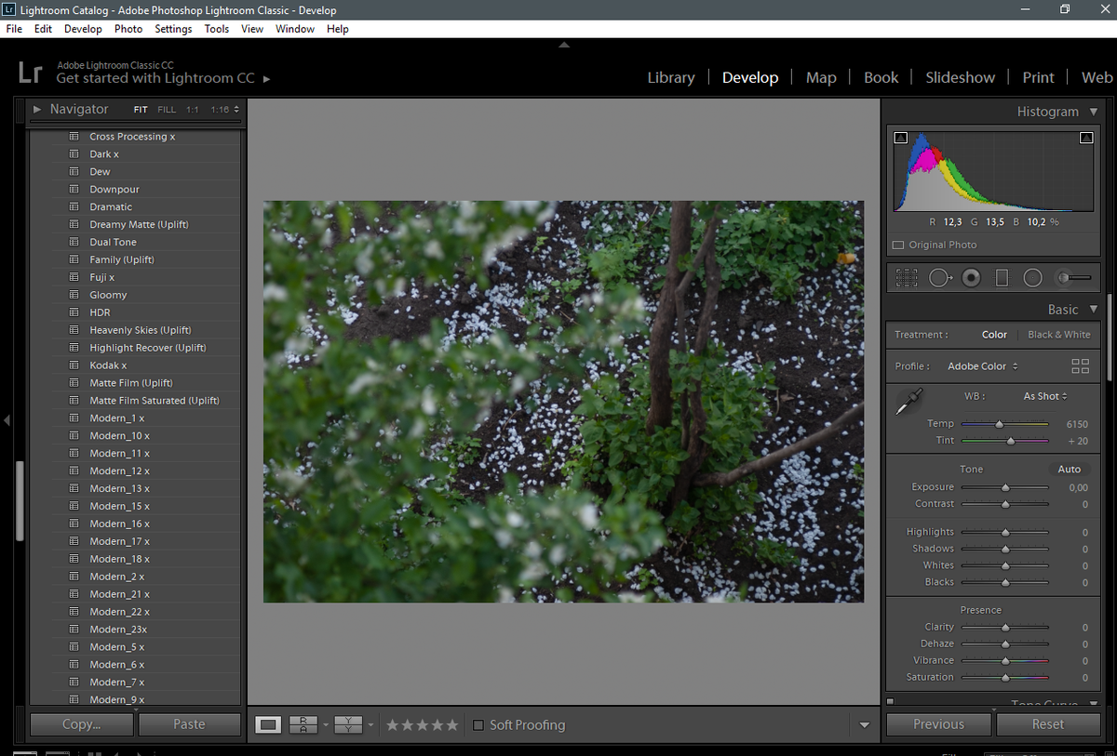1117x756 pixels.
Task: Set Navigator zoom to 1:1
Action: point(193,110)
